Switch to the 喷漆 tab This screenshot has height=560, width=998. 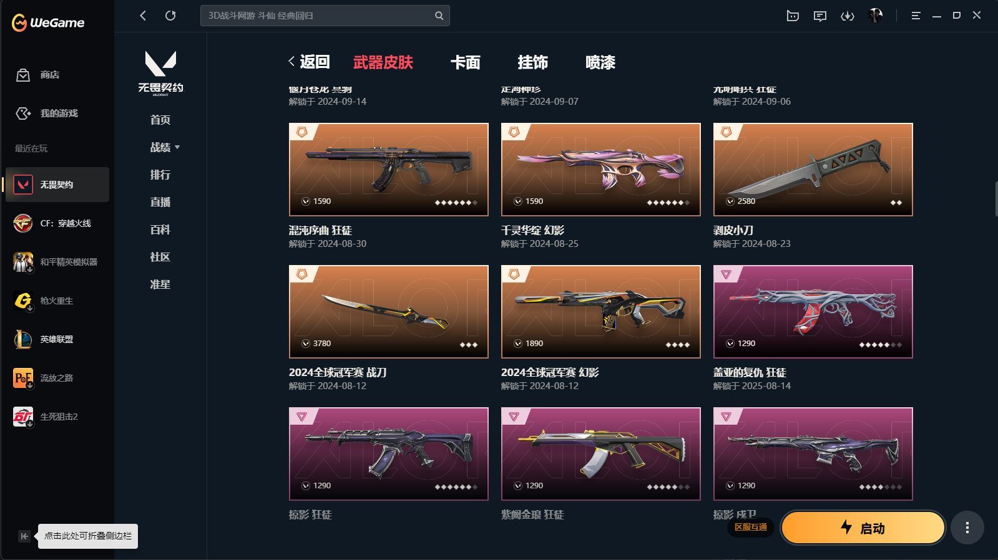coord(600,62)
